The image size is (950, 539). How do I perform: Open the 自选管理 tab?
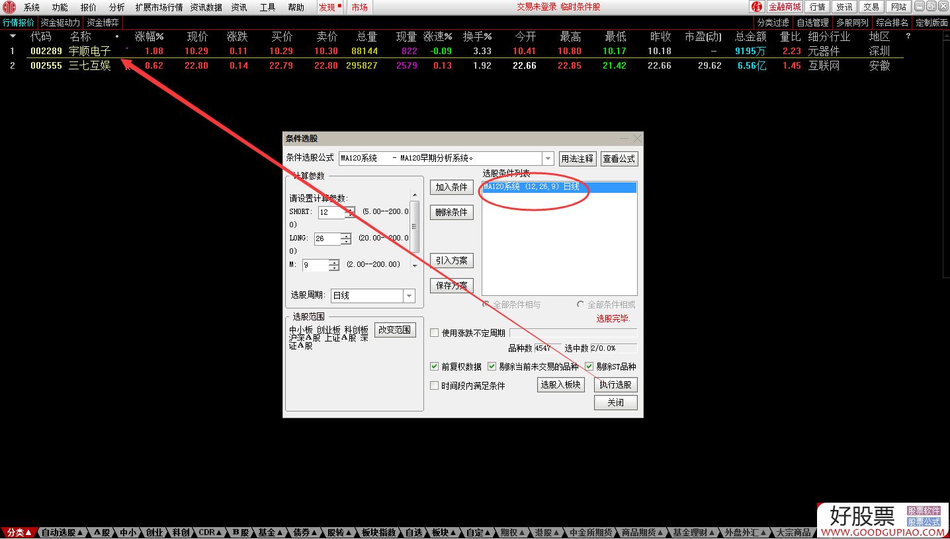click(x=813, y=22)
